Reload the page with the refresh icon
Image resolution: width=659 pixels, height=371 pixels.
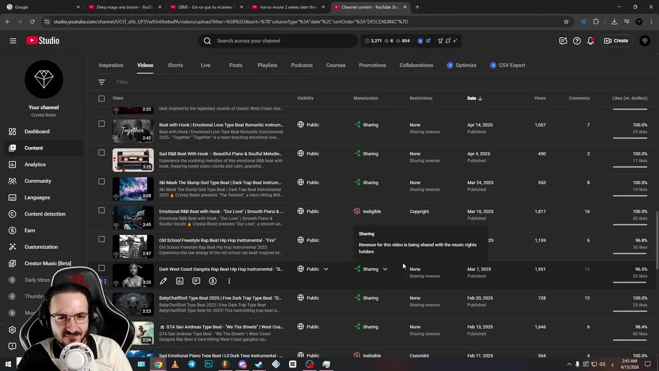pos(32,22)
